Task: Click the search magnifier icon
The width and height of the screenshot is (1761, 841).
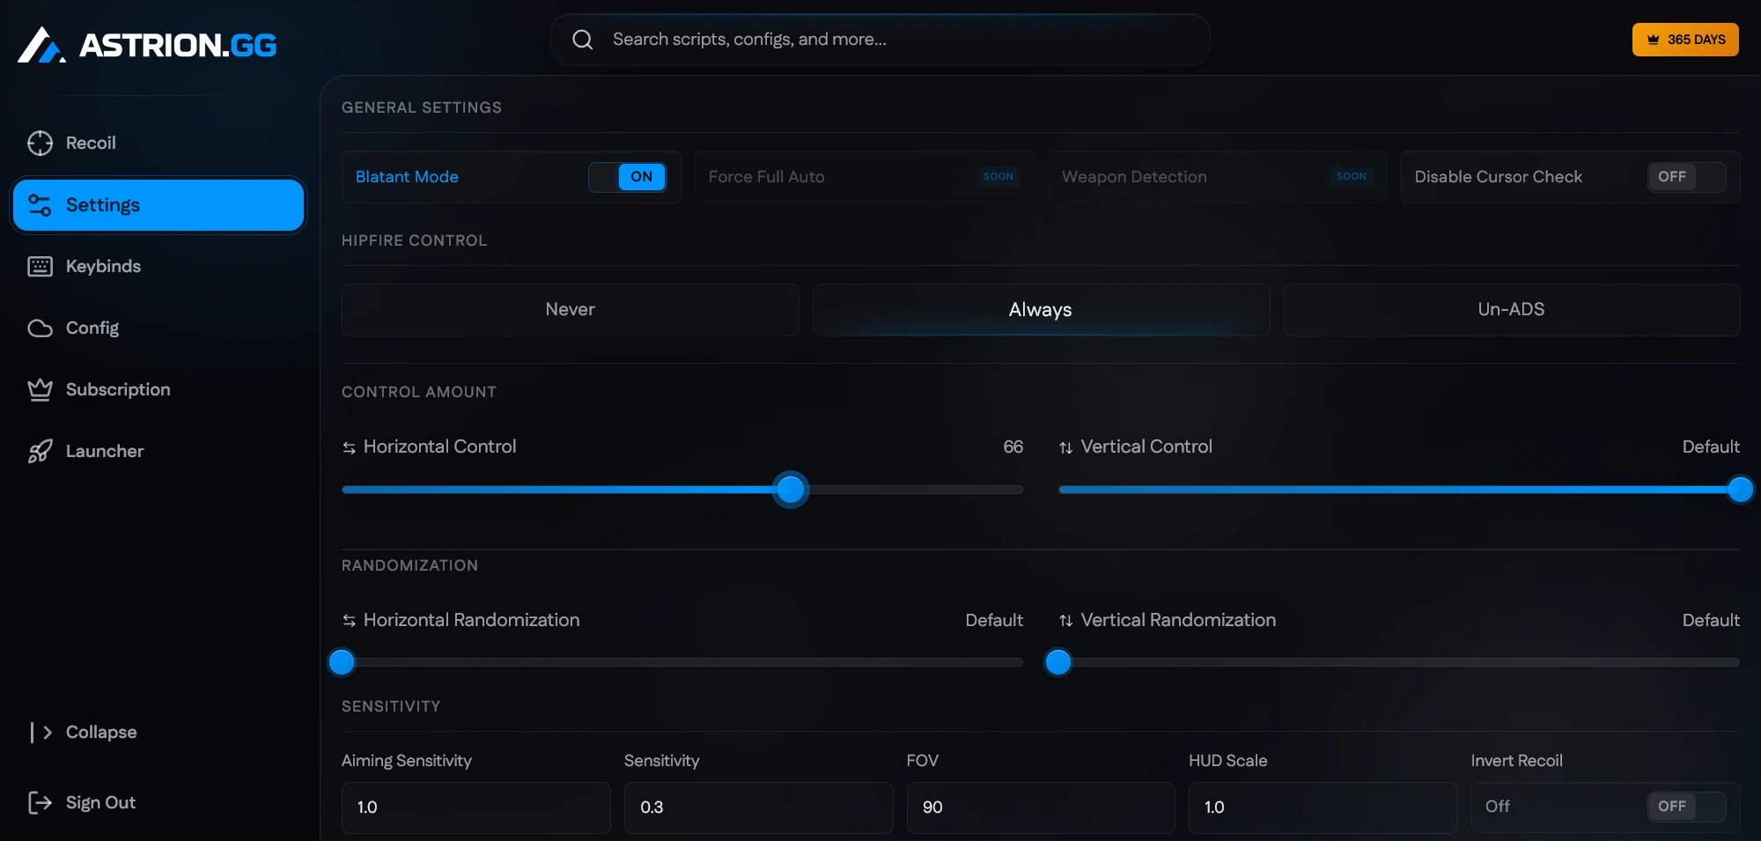Action: (582, 40)
